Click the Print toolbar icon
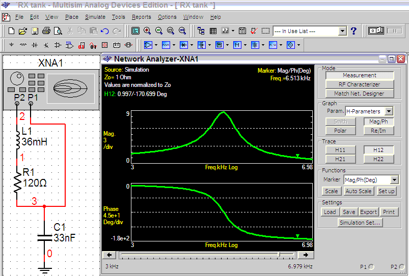The height and width of the screenshot is (276, 409). click(46, 31)
